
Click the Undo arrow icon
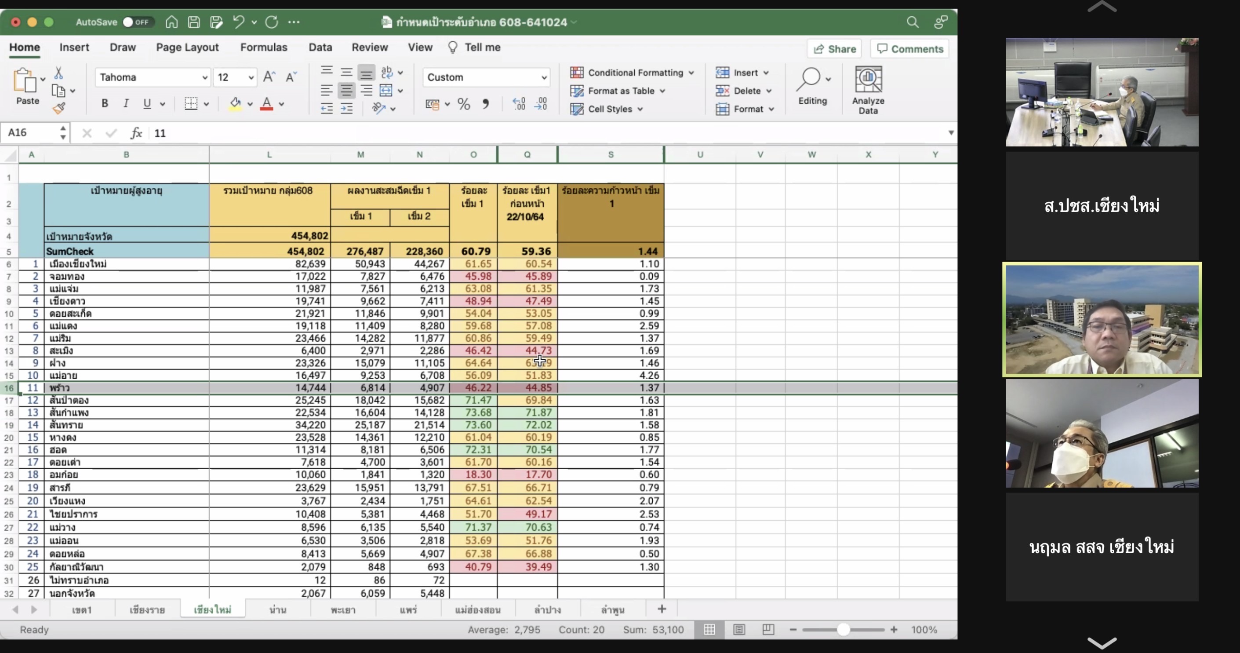(238, 22)
